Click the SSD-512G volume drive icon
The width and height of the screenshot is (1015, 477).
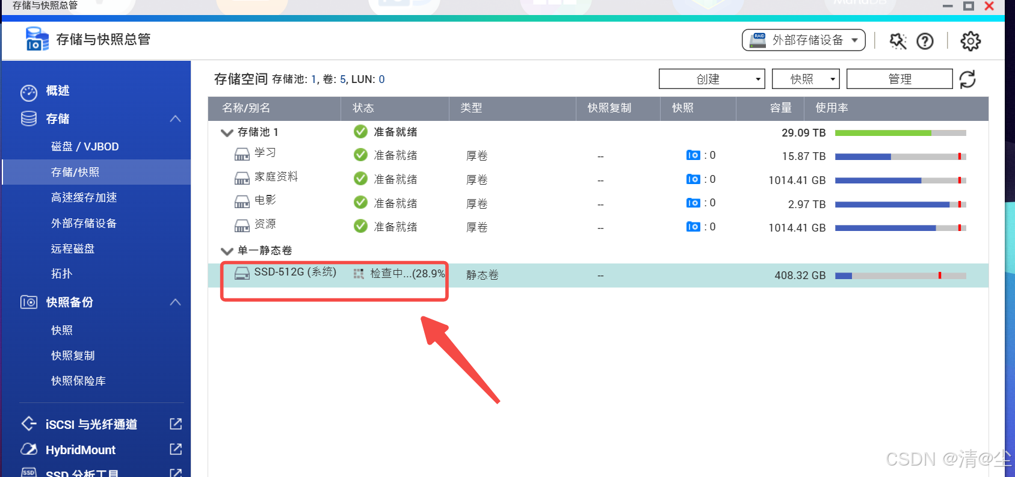coord(242,274)
